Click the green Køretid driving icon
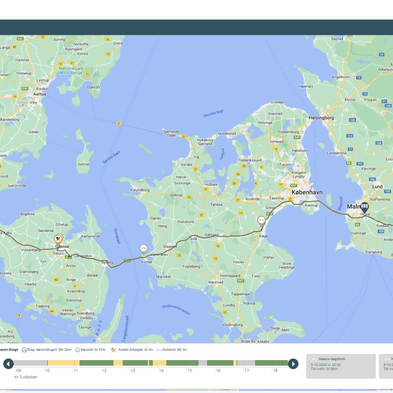The width and height of the screenshot is (393, 393). 77,350
